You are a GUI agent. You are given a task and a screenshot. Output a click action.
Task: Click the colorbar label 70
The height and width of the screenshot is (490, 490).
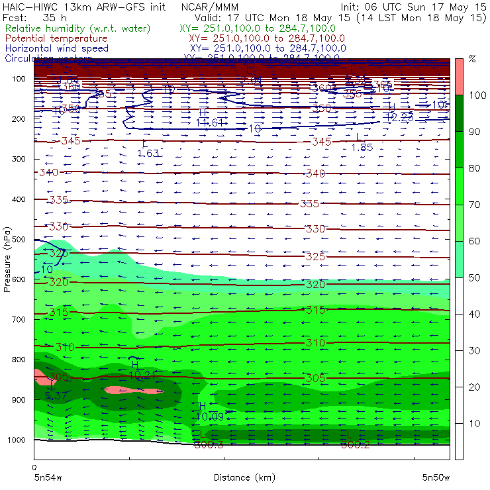(x=474, y=205)
